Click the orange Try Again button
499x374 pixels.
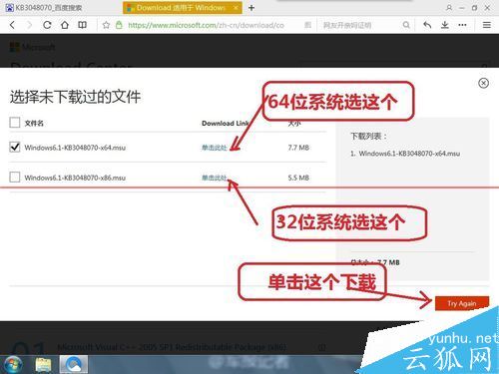tap(462, 303)
